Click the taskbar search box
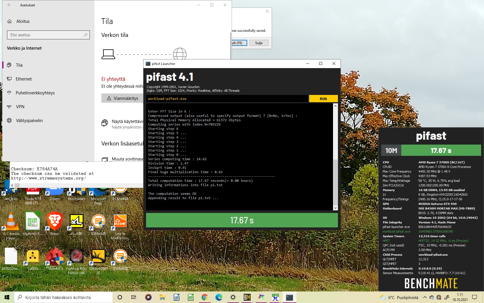The image size is (484, 303). coord(63,297)
